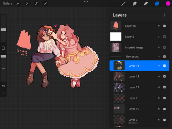The image size is (172, 129).
Task: Open Layer 15 blend mode N
Action: pos(159,26)
